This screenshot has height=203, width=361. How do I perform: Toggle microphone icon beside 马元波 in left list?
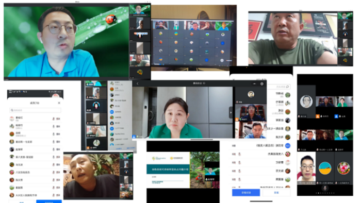point(54,164)
